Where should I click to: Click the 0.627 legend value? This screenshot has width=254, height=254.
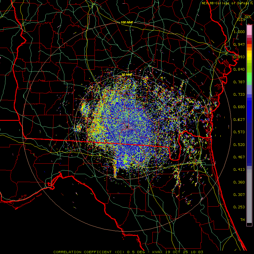[x=239, y=120]
